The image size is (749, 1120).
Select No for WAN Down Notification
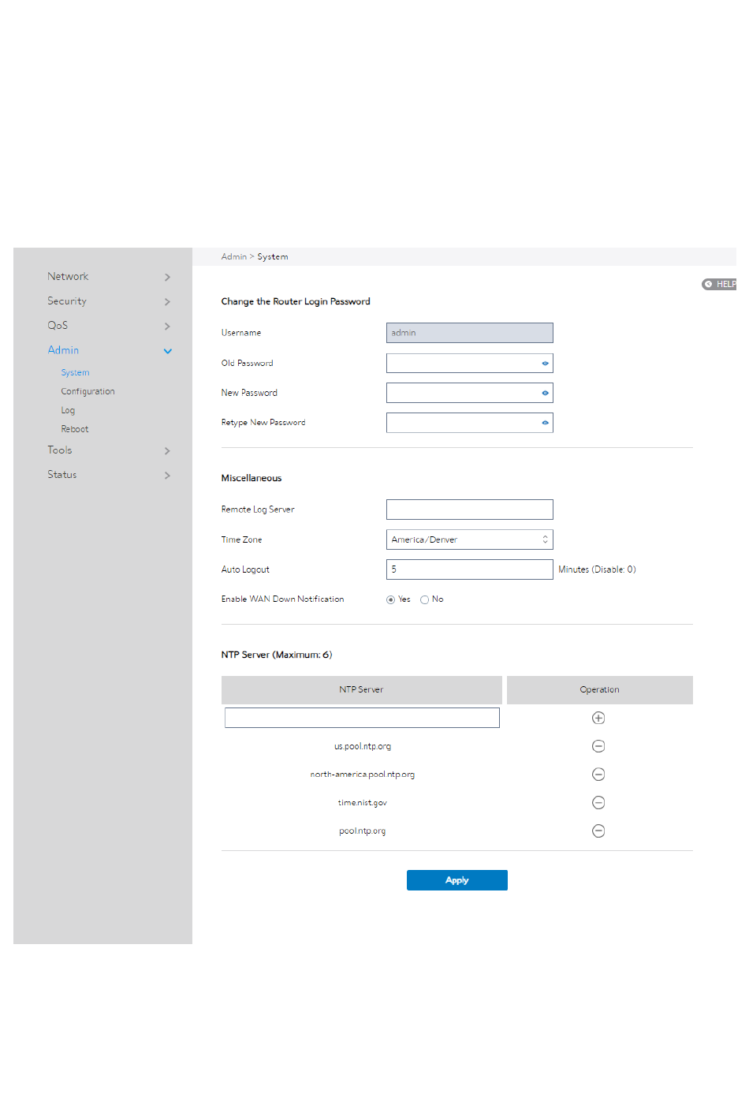click(x=424, y=600)
